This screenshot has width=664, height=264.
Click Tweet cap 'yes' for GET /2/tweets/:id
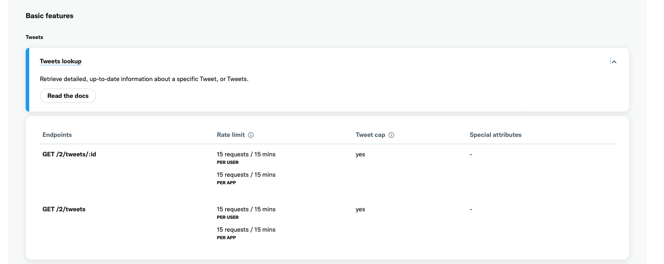[360, 155]
